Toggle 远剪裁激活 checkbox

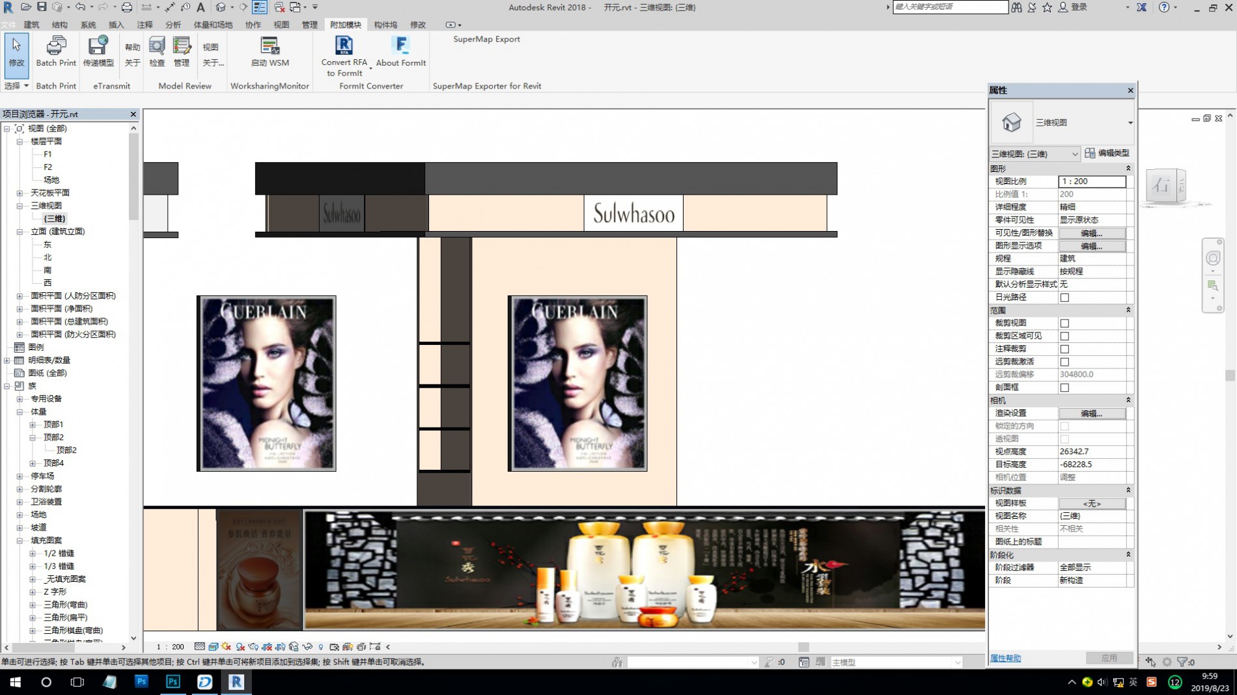tap(1064, 362)
